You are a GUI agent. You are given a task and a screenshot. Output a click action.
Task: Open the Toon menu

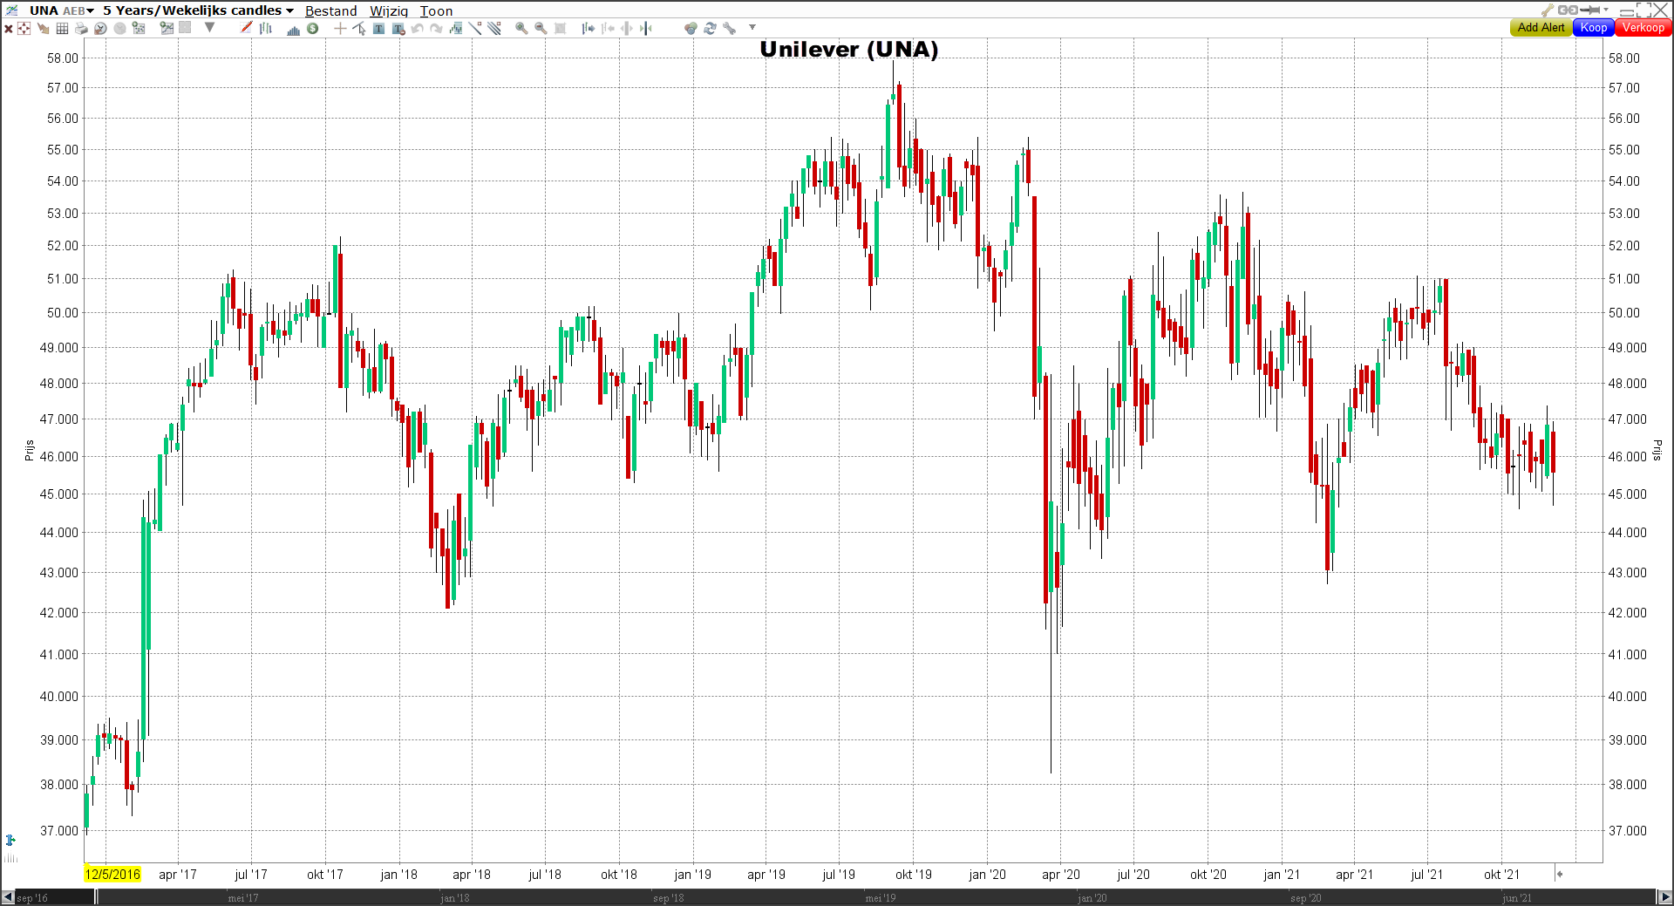436,10
